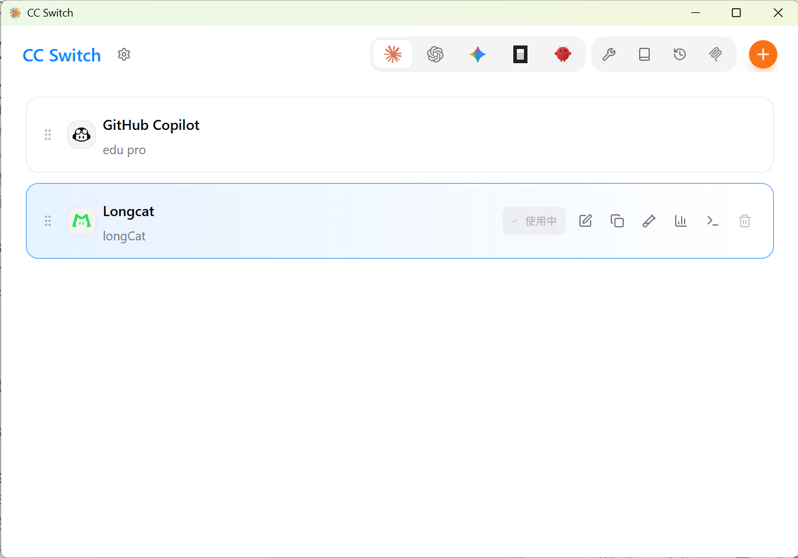Switch to the OpenAI Codex tab icon
Viewport: 798px width, 558px height.
(435, 54)
